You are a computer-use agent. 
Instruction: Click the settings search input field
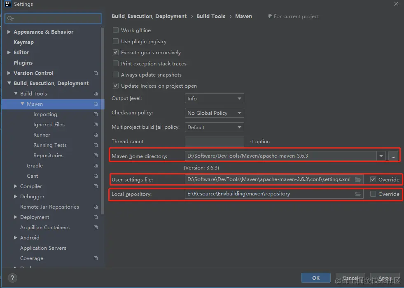click(x=53, y=19)
